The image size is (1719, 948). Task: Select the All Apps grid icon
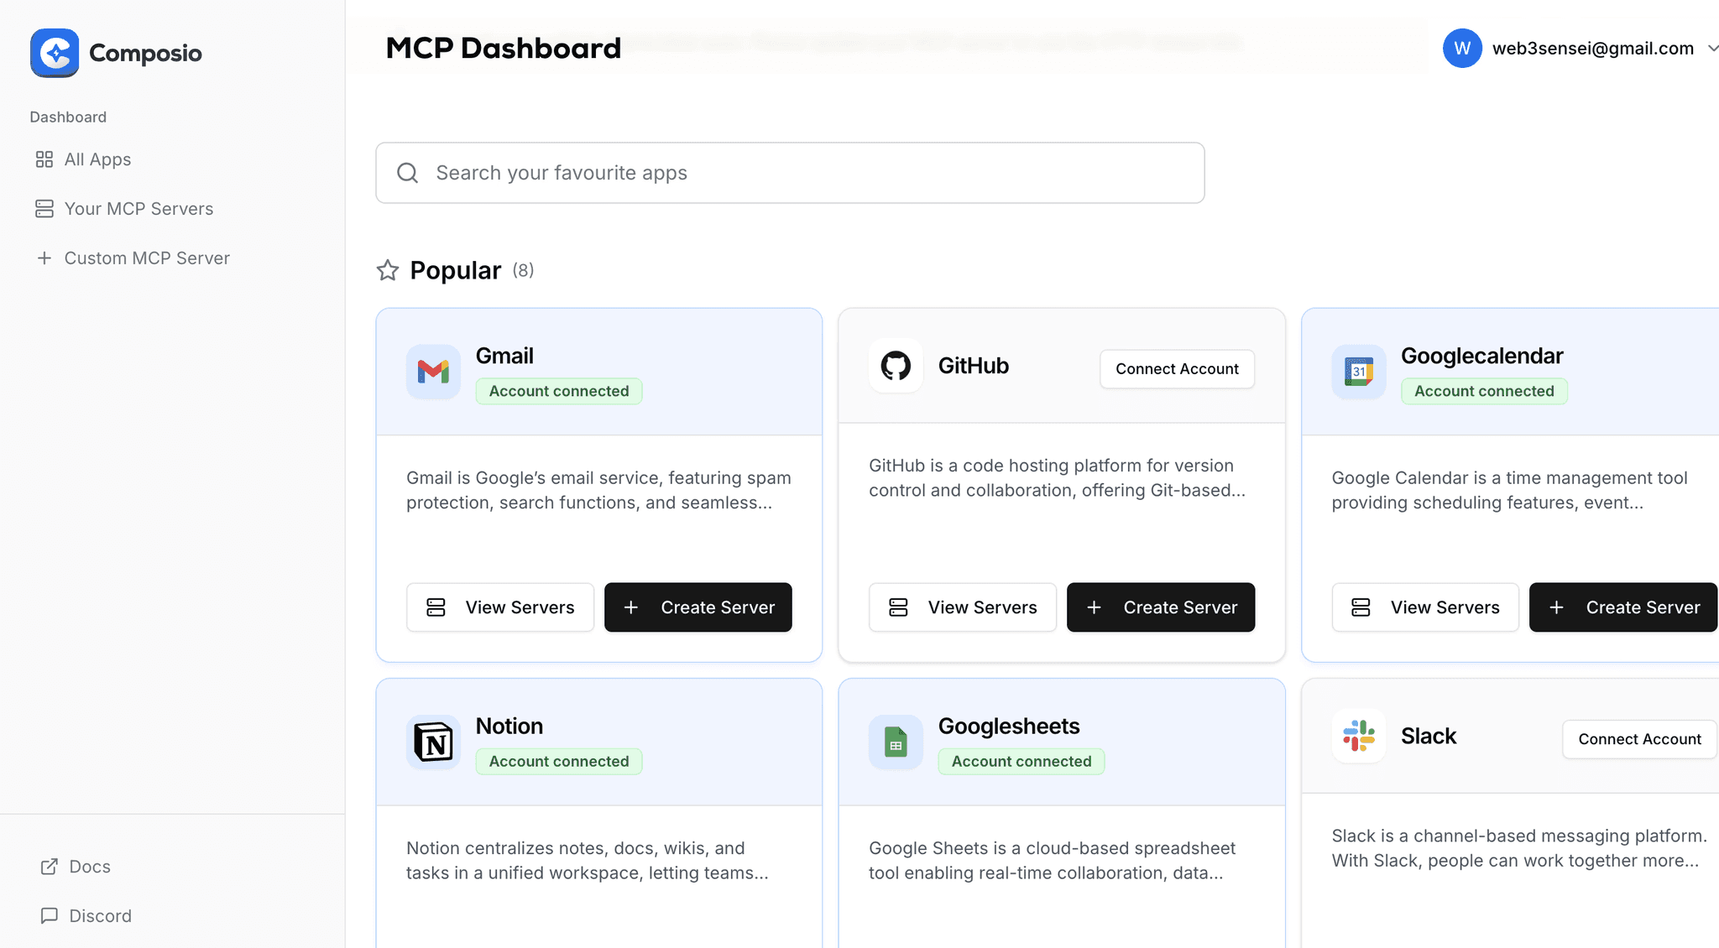(44, 159)
